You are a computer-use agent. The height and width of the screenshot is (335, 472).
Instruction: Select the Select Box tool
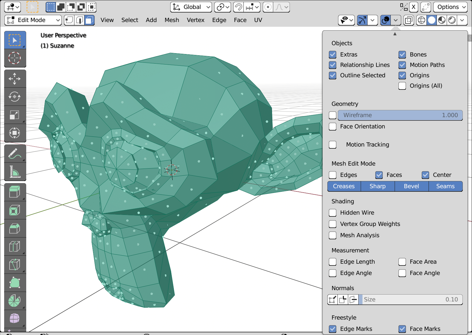(x=15, y=40)
